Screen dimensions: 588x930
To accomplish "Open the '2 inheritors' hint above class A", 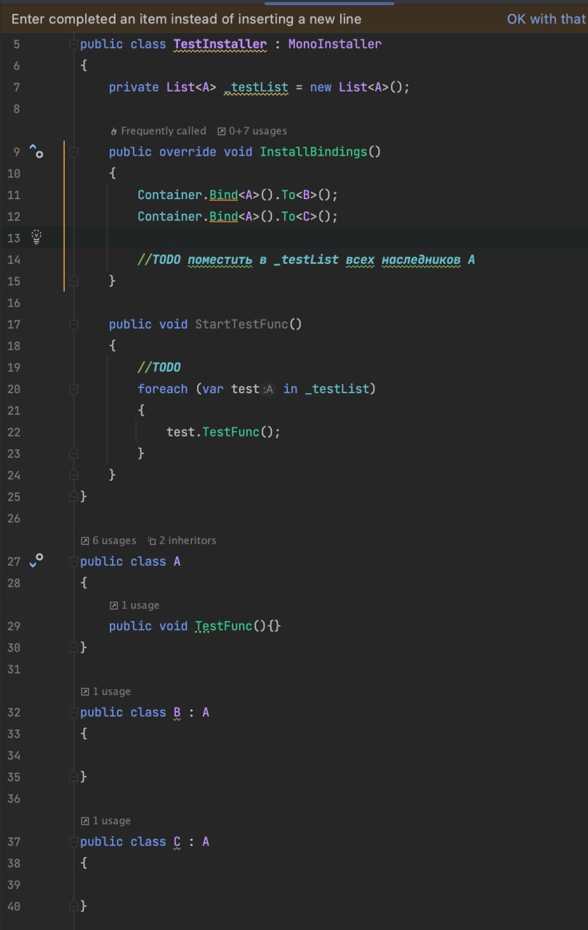I will pyautogui.click(x=182, y=541).
